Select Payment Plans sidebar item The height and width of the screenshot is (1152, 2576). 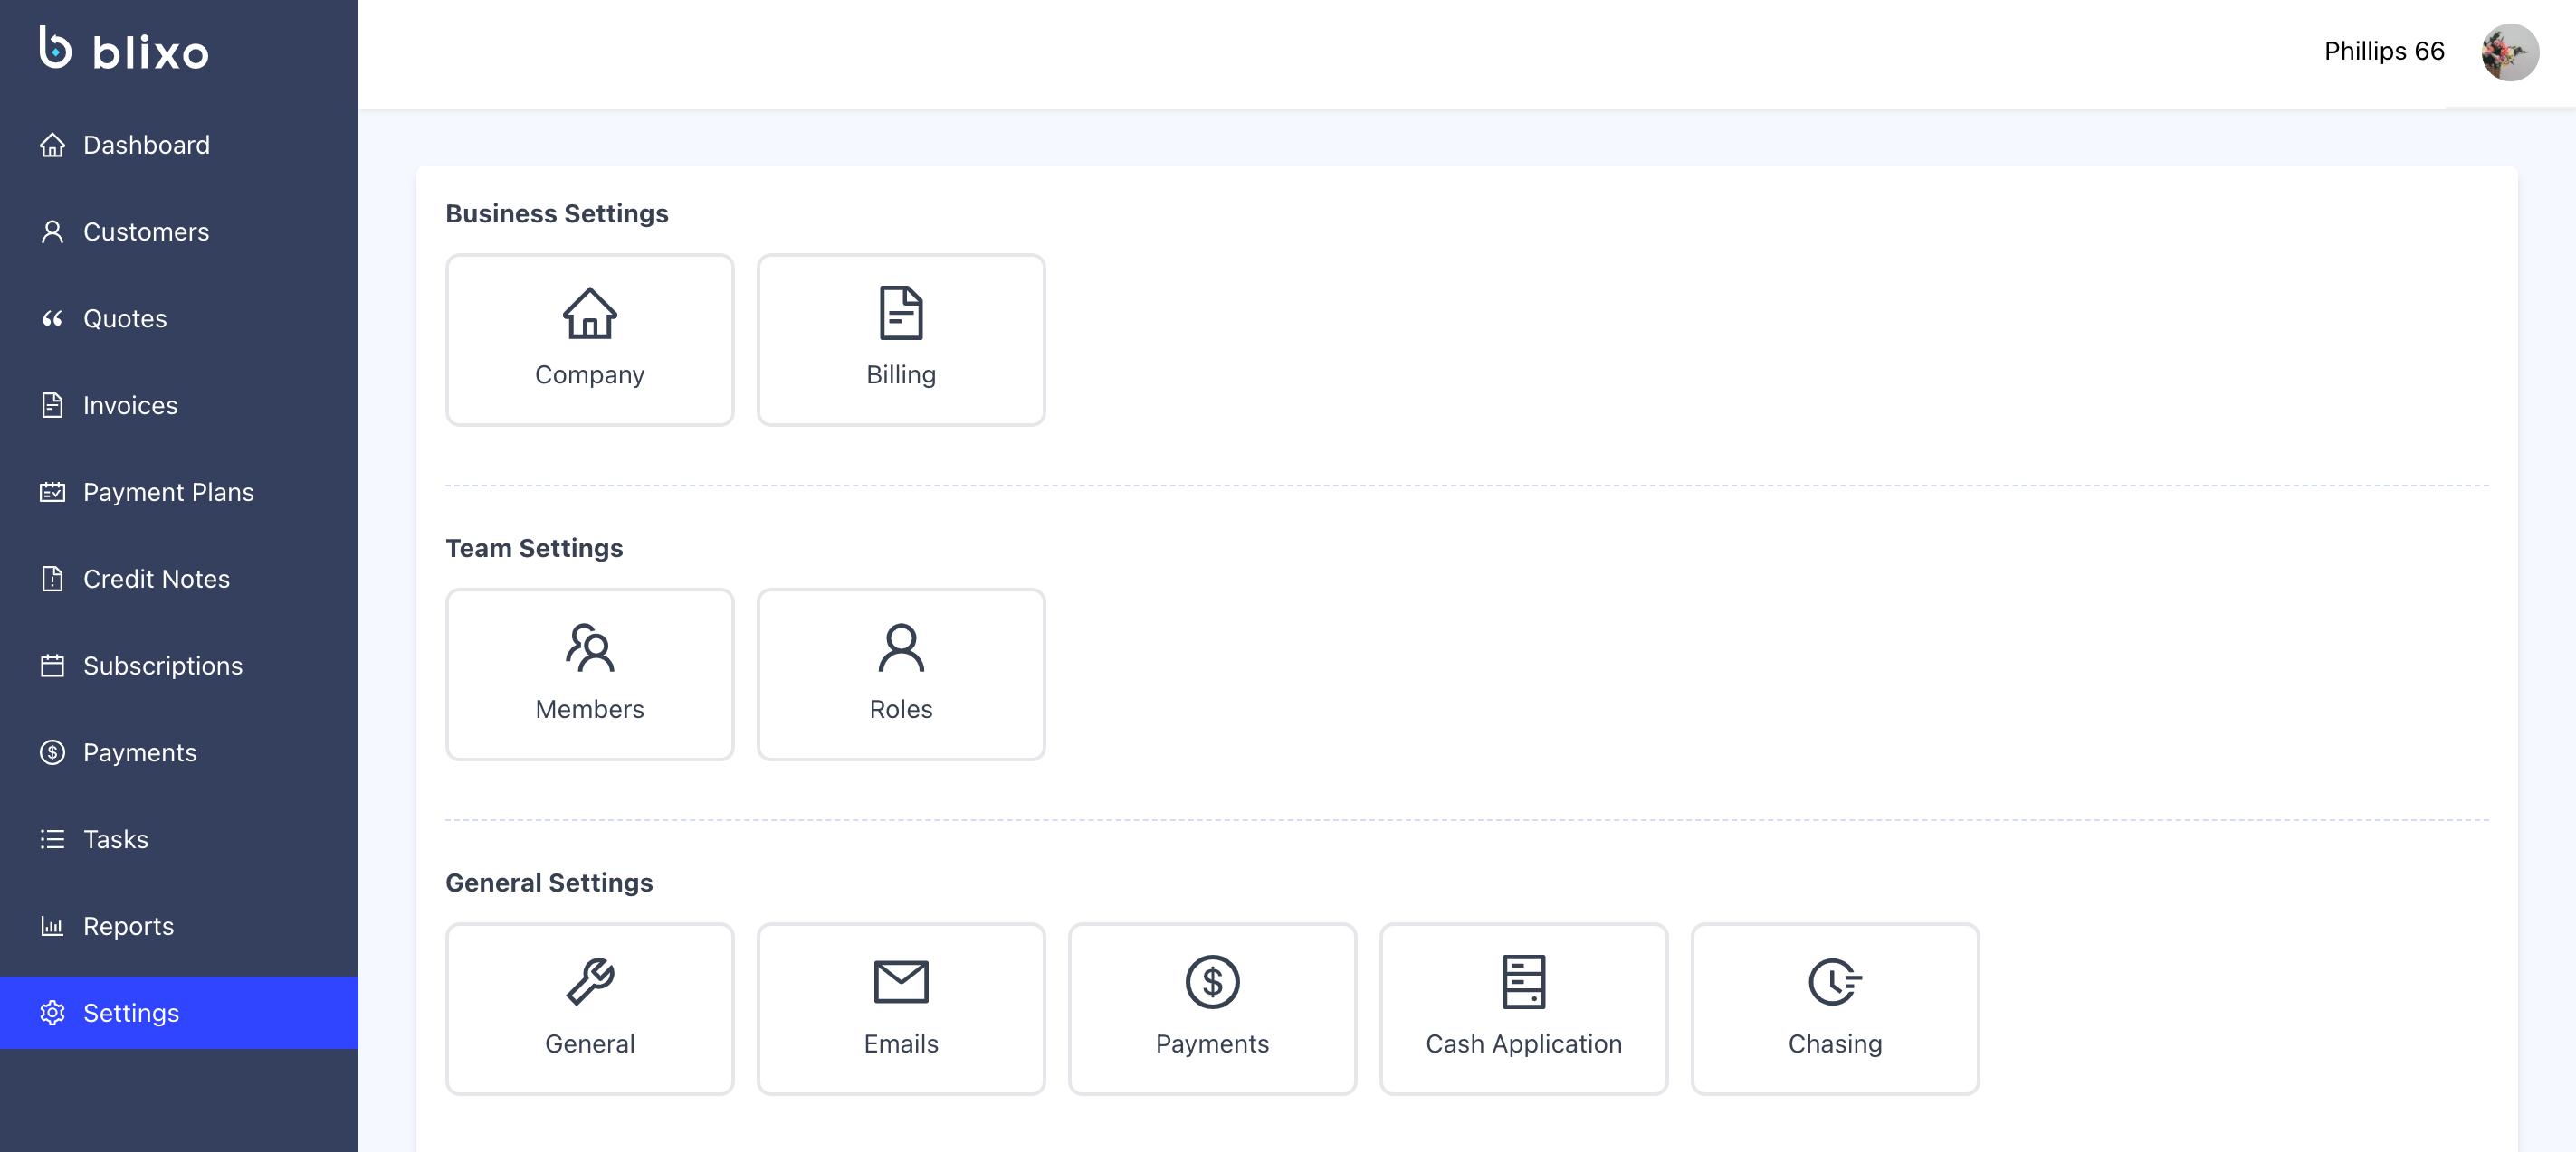pyautogui.click(x=168, y=493)
